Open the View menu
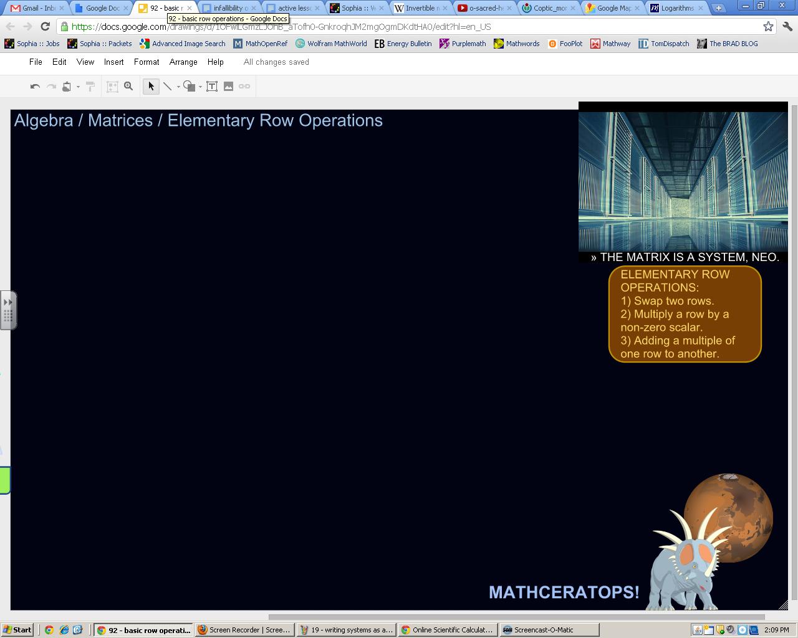Viewport: 798px width, 638px height. (x=85, y=62)
